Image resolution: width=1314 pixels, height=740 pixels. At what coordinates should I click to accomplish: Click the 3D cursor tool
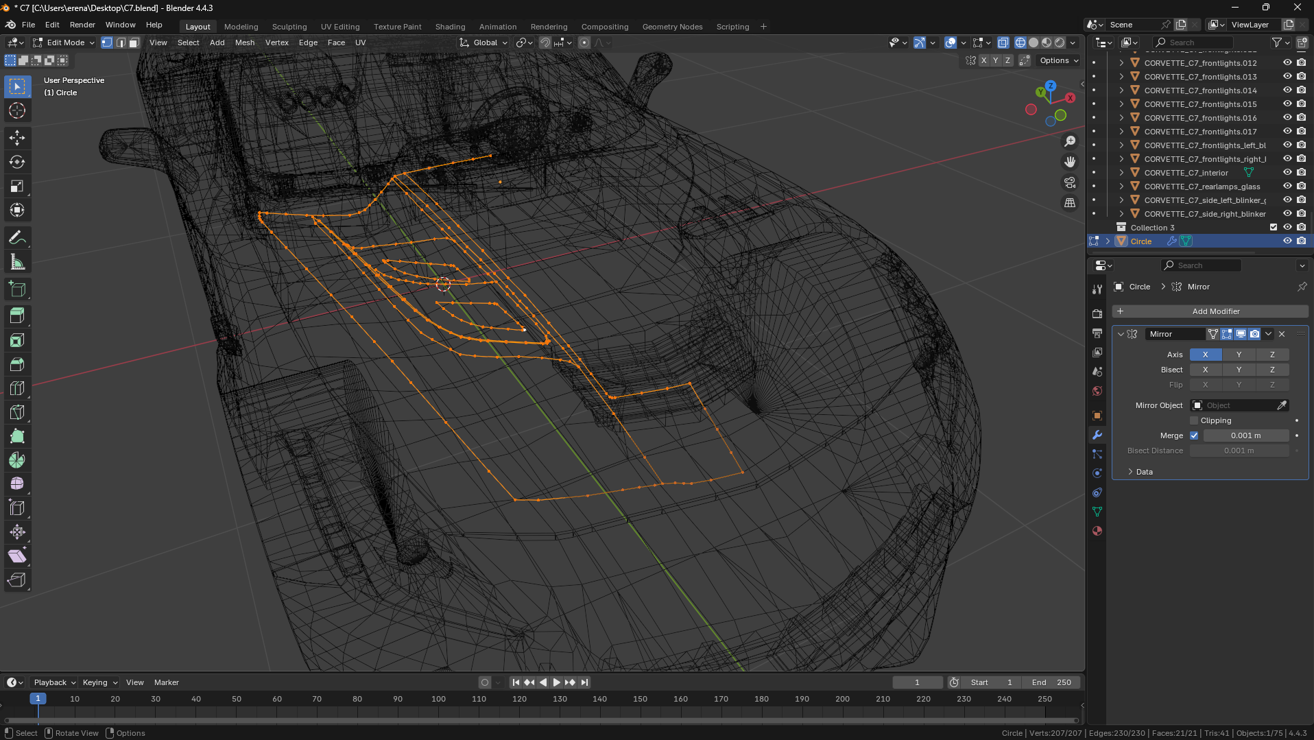coord(17,110)
